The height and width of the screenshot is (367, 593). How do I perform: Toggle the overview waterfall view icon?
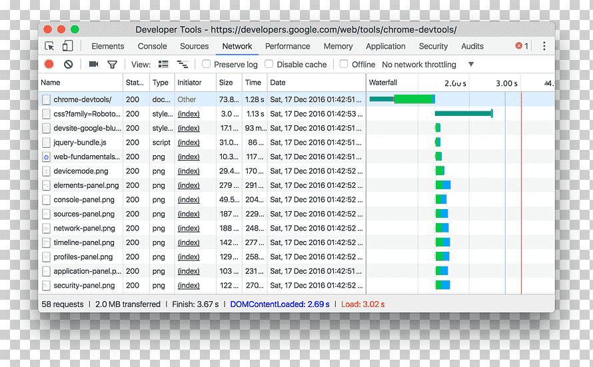183,64
